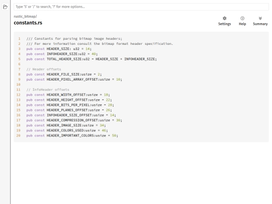The width and height of the screenshot is (272, 204).
Task: Click HEADER_SIZE constant name on line 3
Action: [58, 49]
